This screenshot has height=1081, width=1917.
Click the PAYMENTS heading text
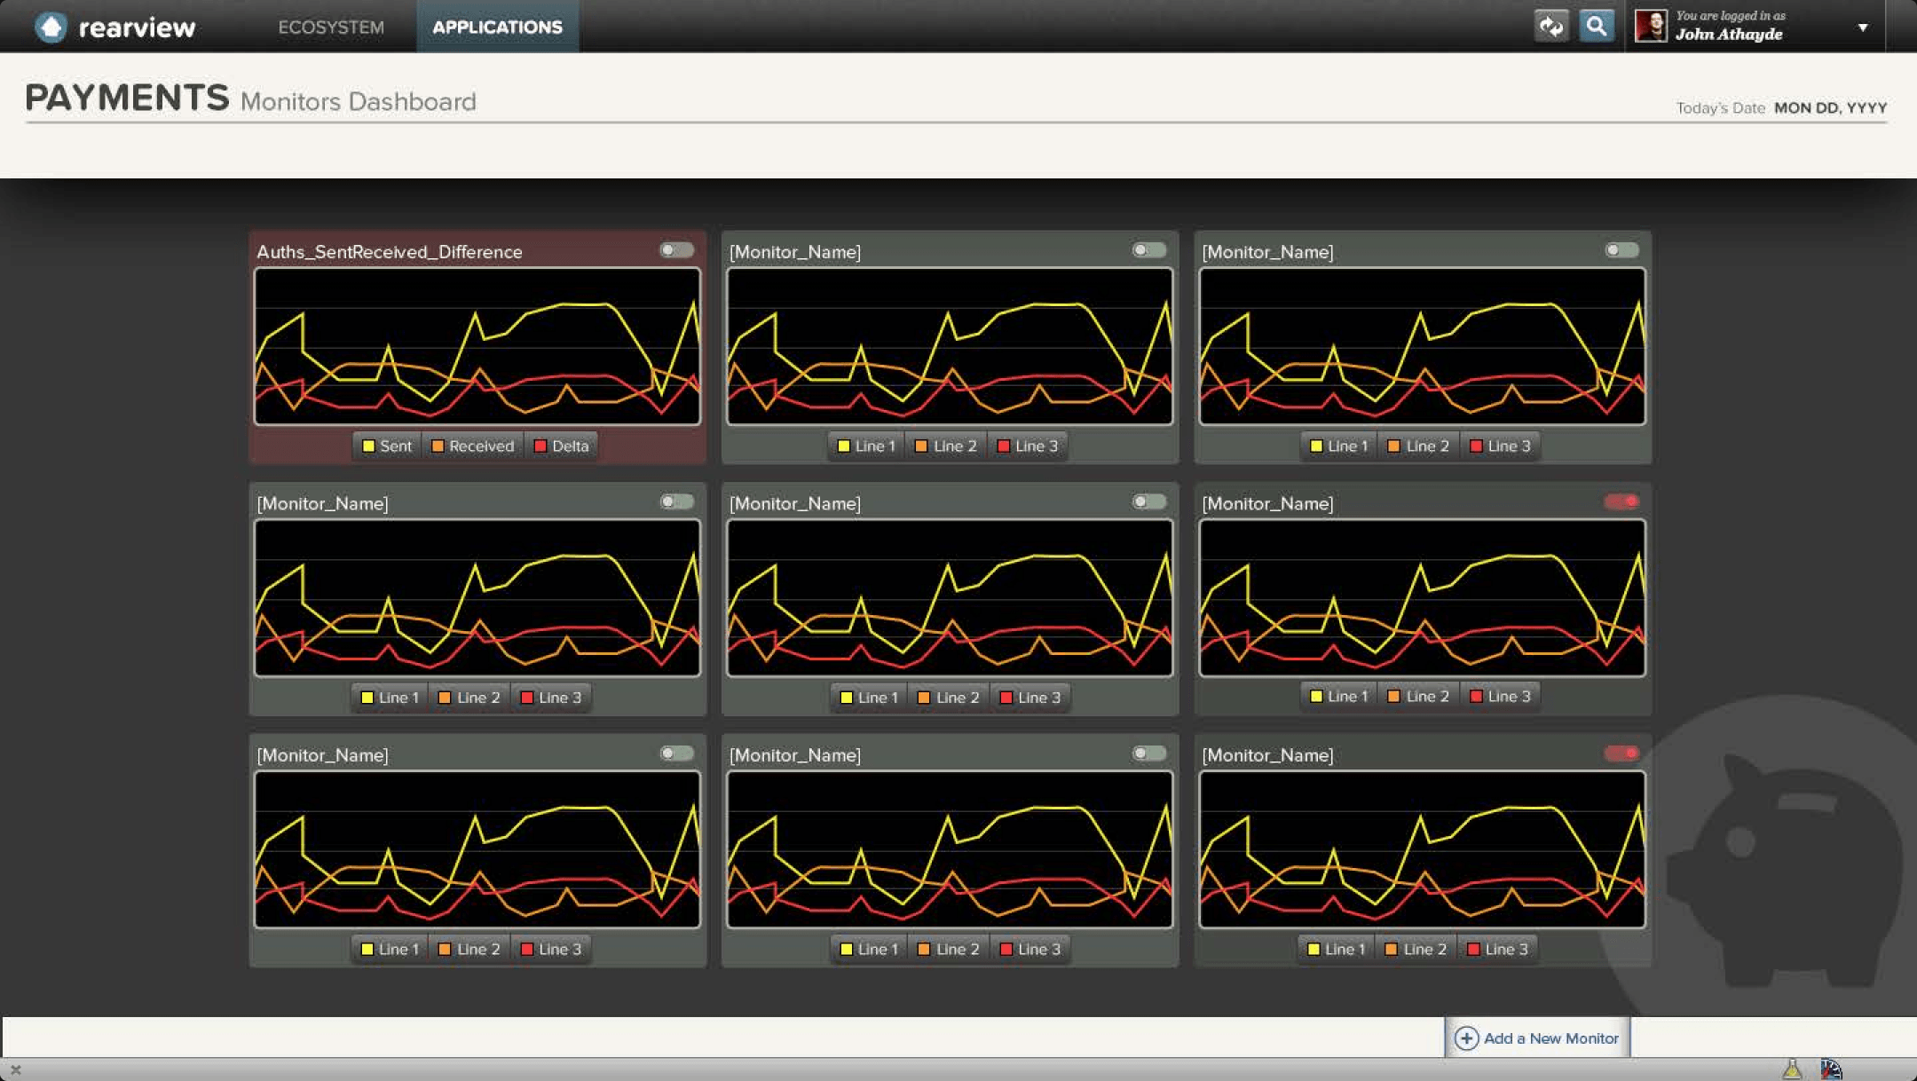127,98
